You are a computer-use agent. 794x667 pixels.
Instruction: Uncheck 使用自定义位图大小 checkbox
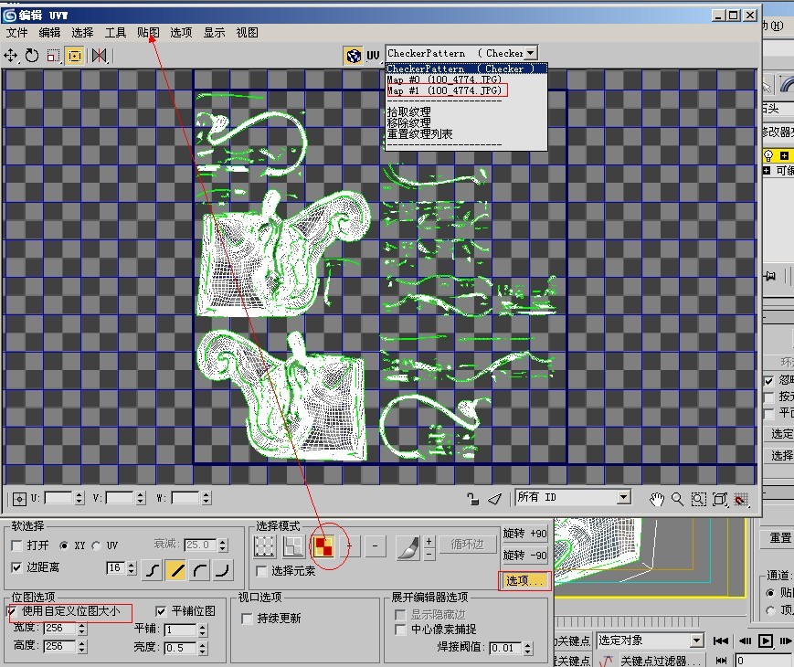[x=13, y=610]
